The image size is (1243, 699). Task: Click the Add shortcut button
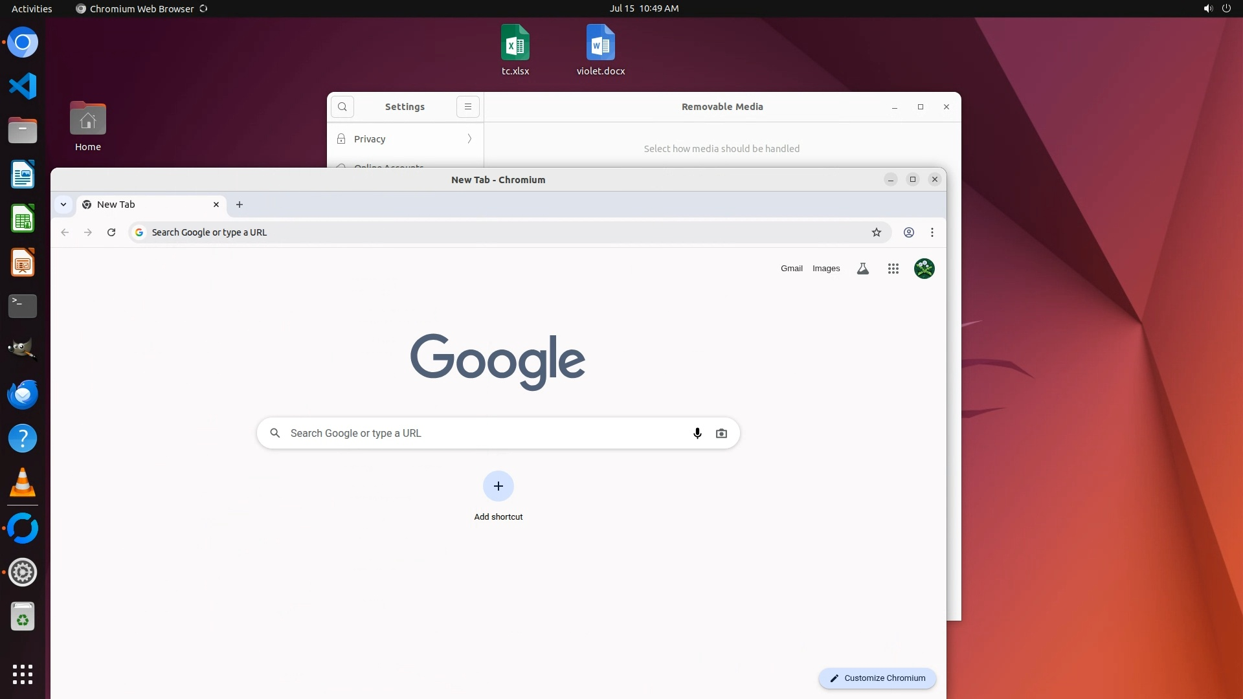pyautogui.click(x=498, y=487)
